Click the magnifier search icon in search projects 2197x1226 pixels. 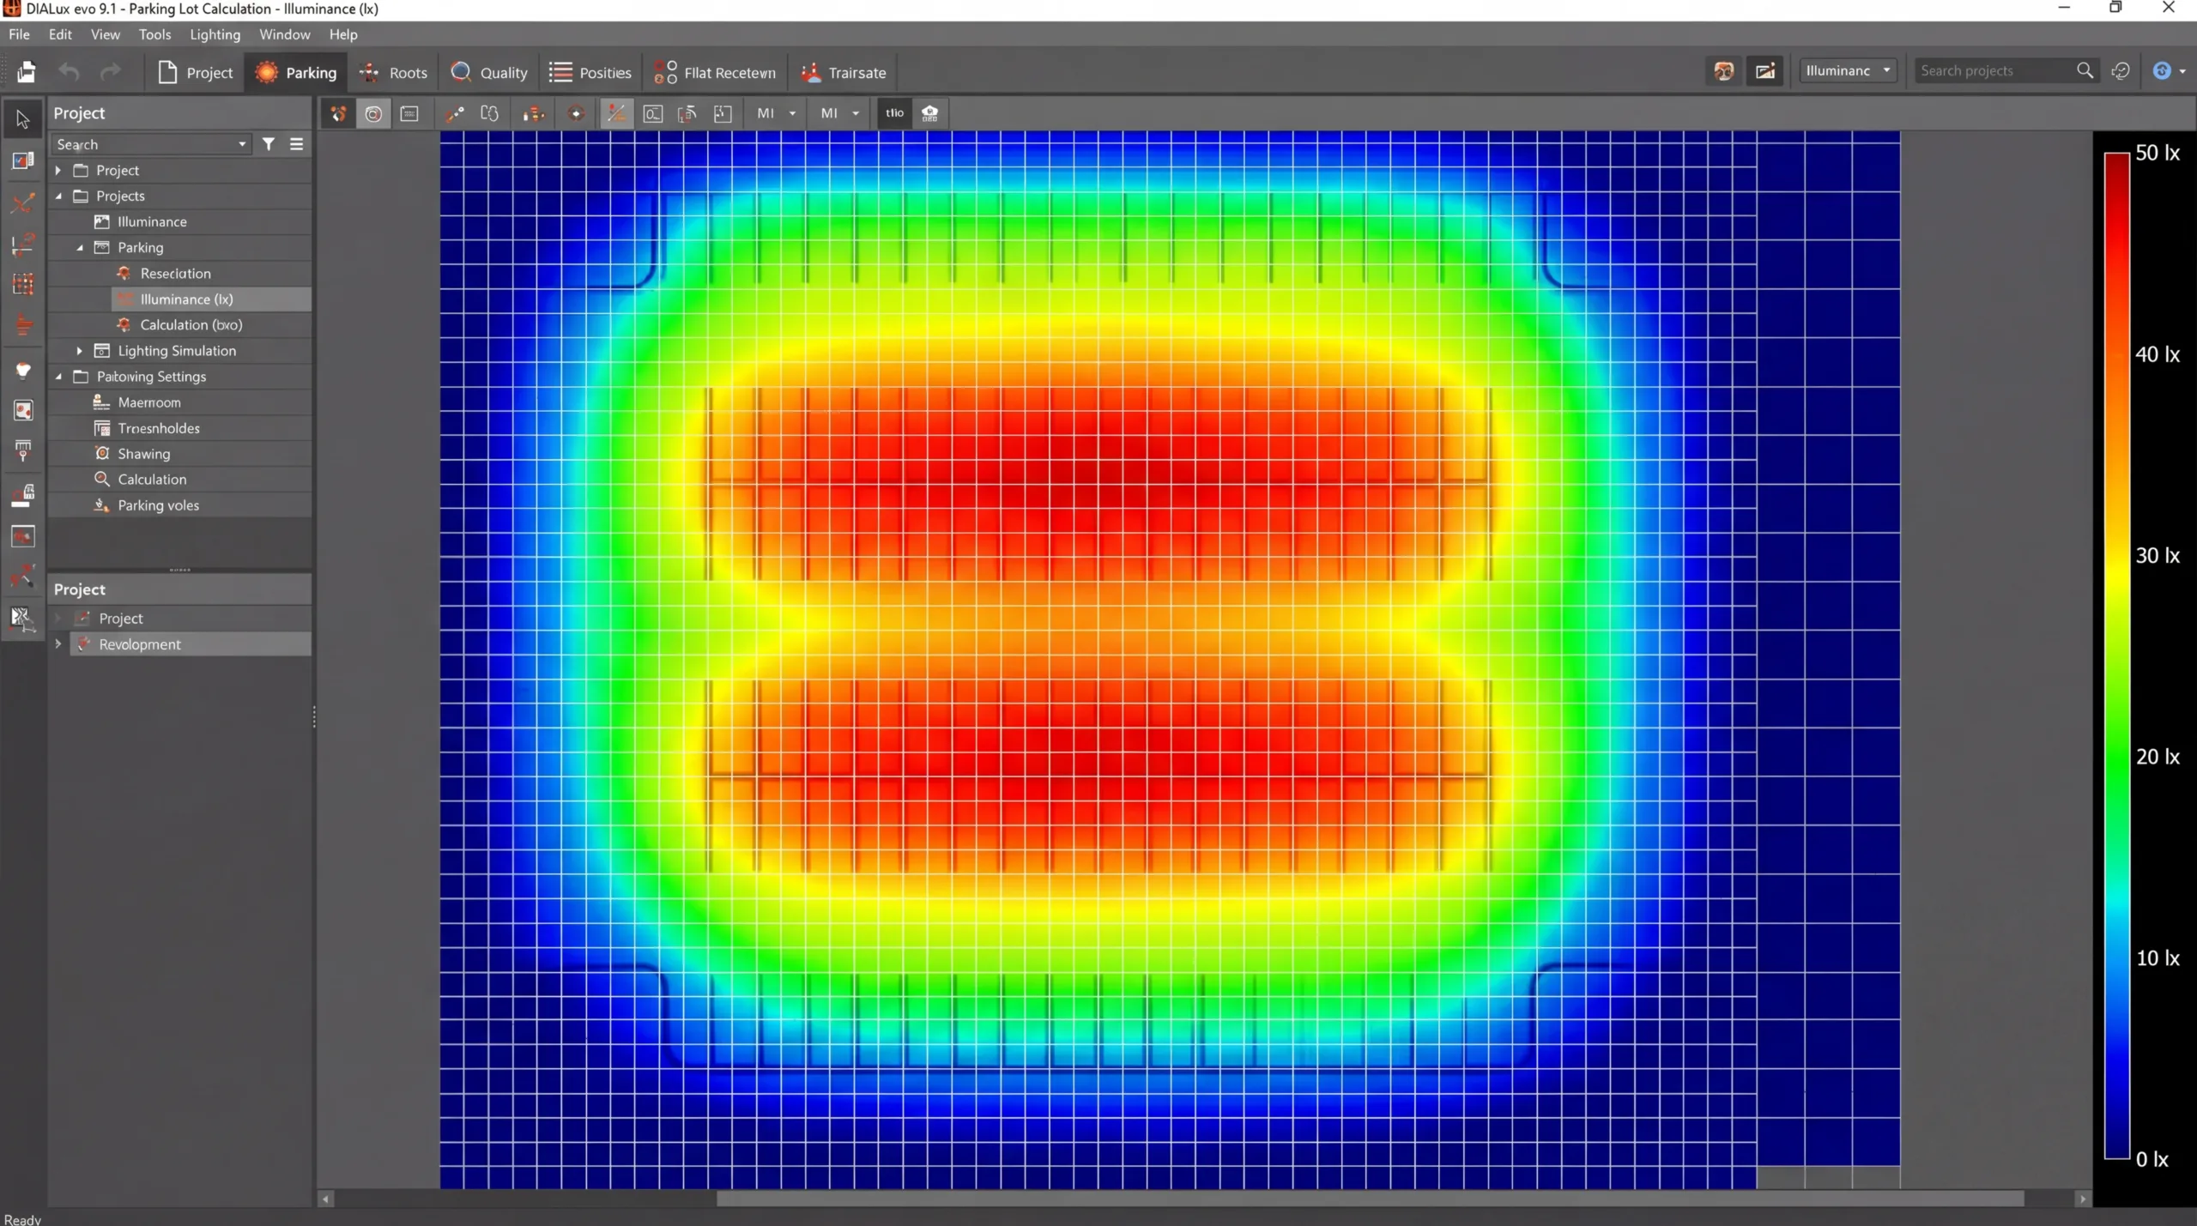point(2085,70)
